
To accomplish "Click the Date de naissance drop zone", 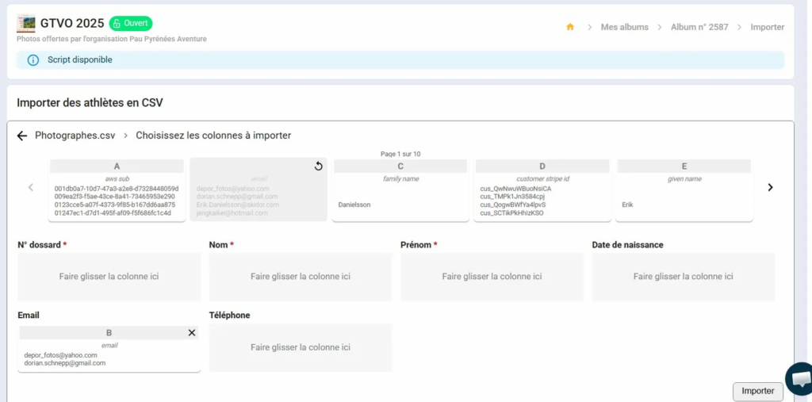I will point(683,277).
